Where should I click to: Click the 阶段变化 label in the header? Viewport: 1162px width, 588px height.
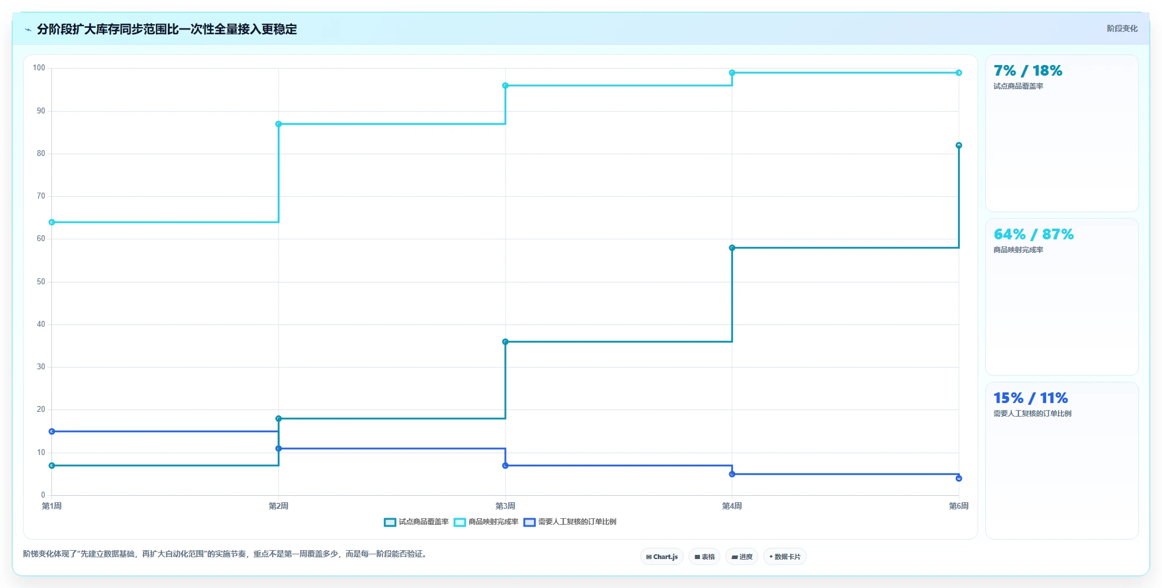tap(1122, 28)
